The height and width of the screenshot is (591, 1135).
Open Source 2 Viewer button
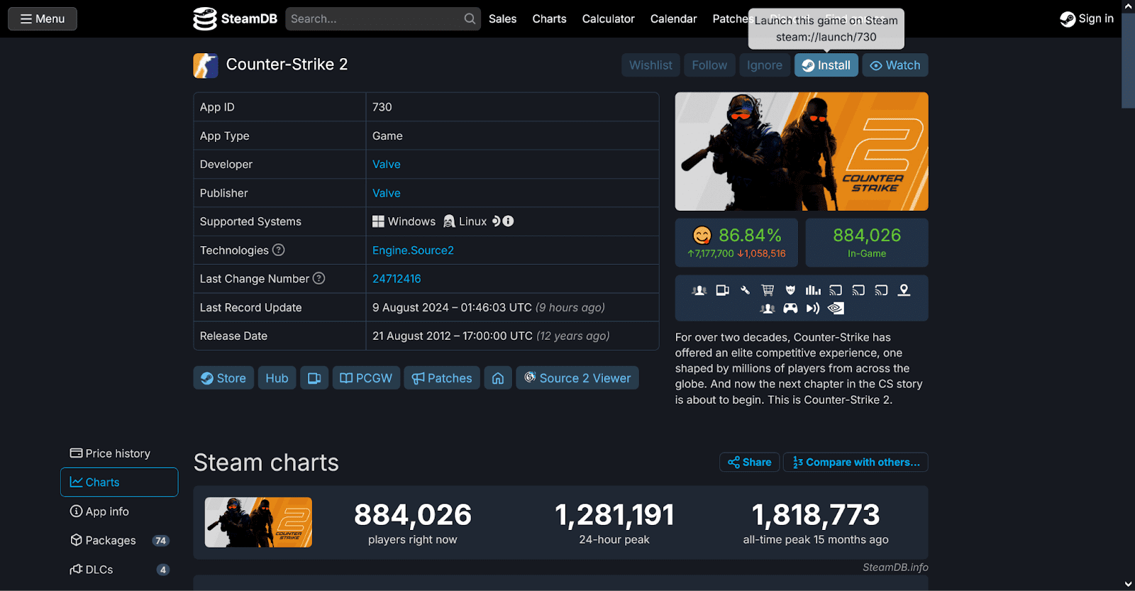click(x=577, y=378)
